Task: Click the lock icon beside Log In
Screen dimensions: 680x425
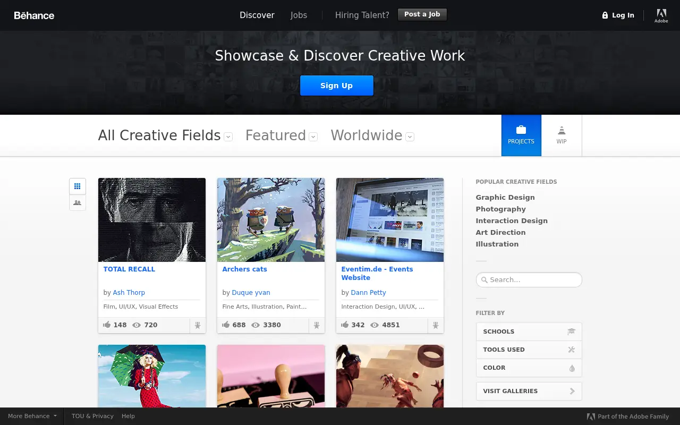Action: click(605, 15)
